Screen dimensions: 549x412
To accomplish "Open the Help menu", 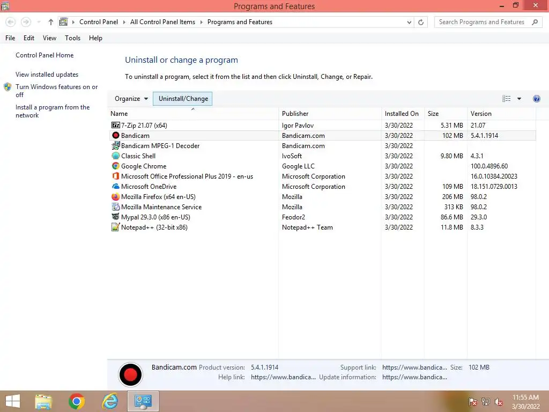I will [x=95, y=38].
